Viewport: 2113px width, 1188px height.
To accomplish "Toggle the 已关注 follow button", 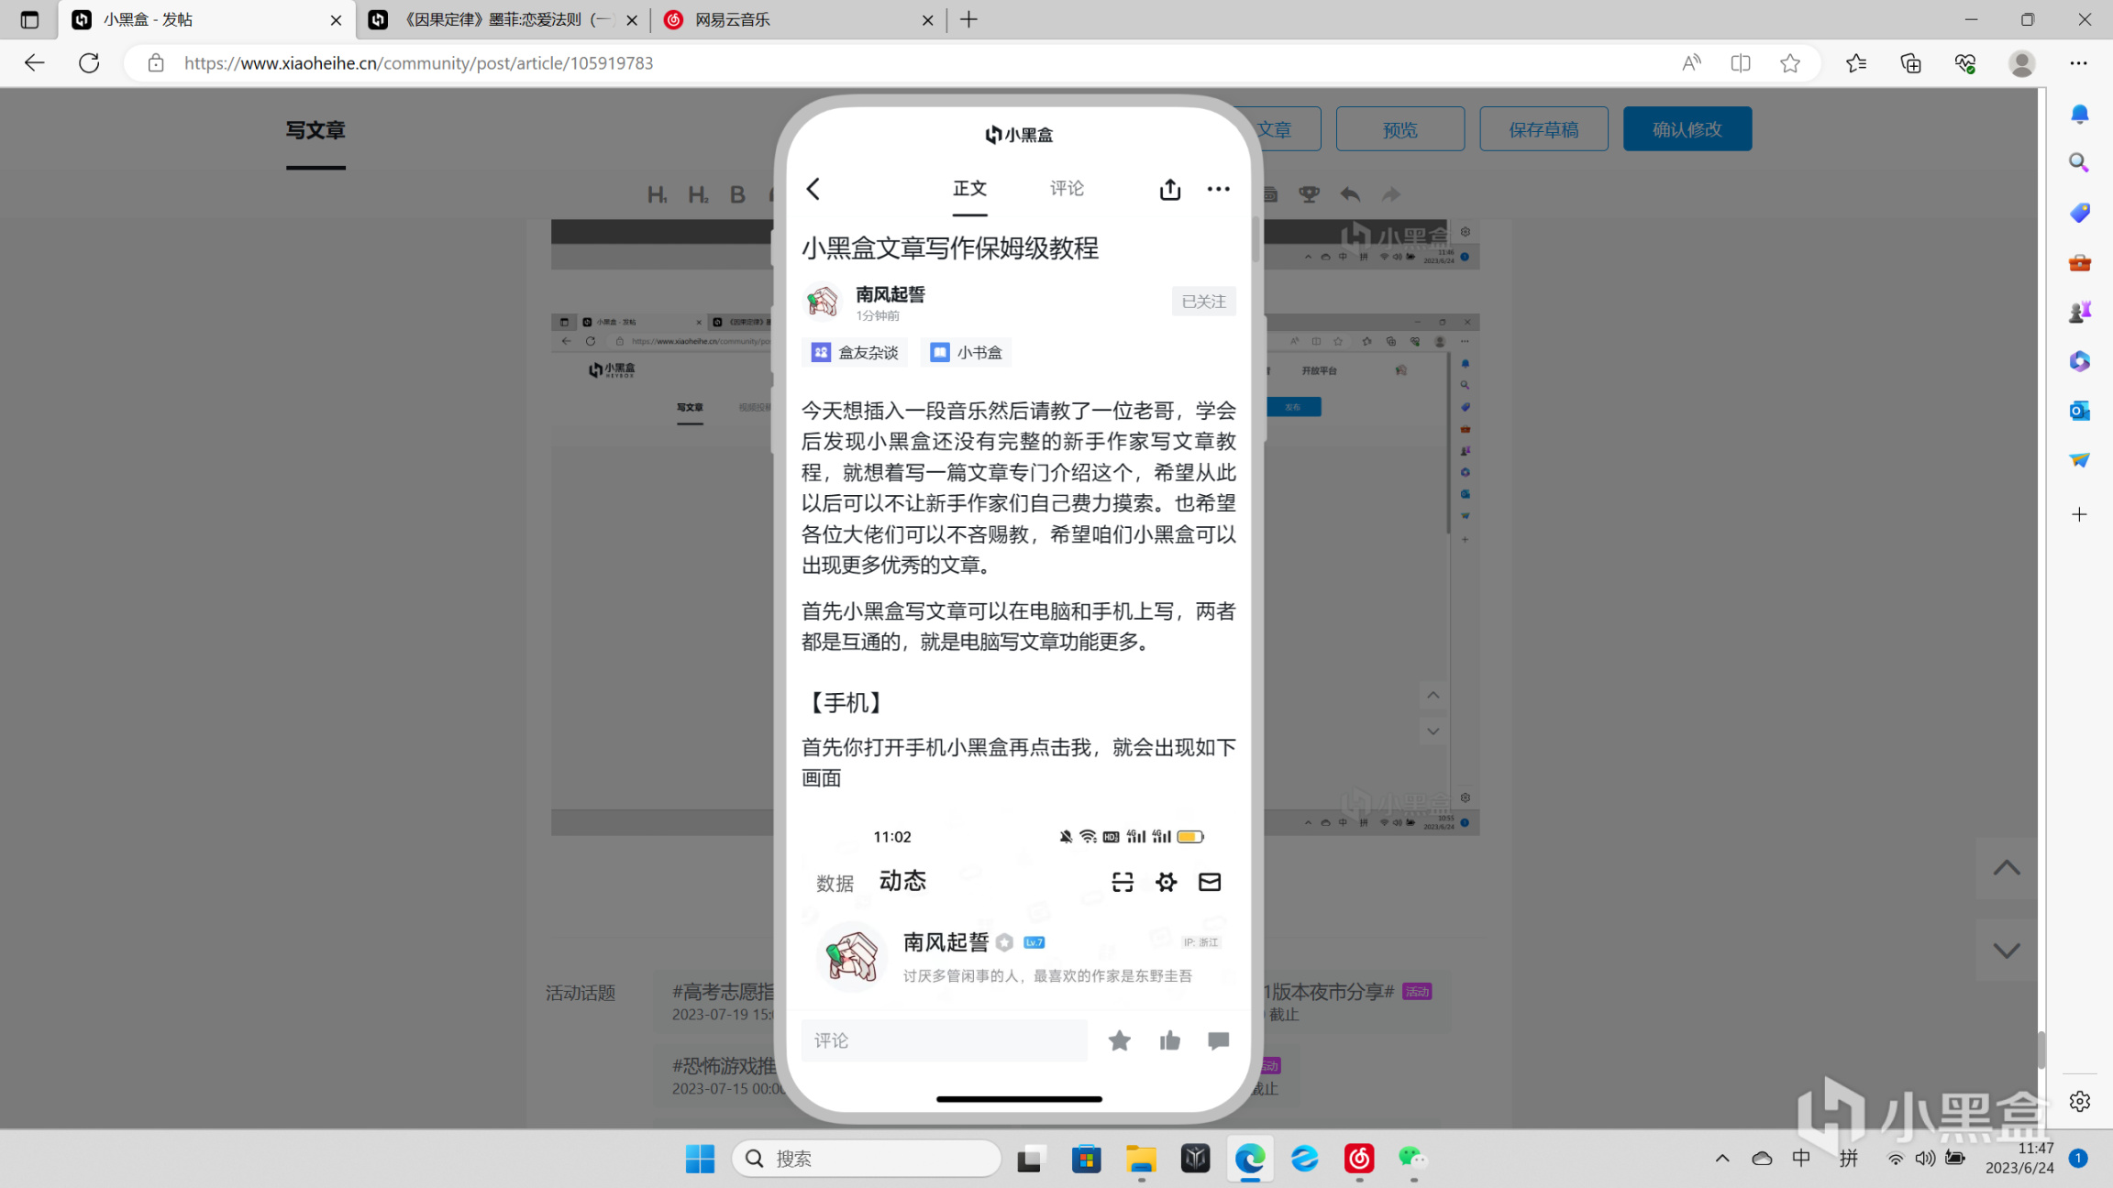I will point(1203,302).
